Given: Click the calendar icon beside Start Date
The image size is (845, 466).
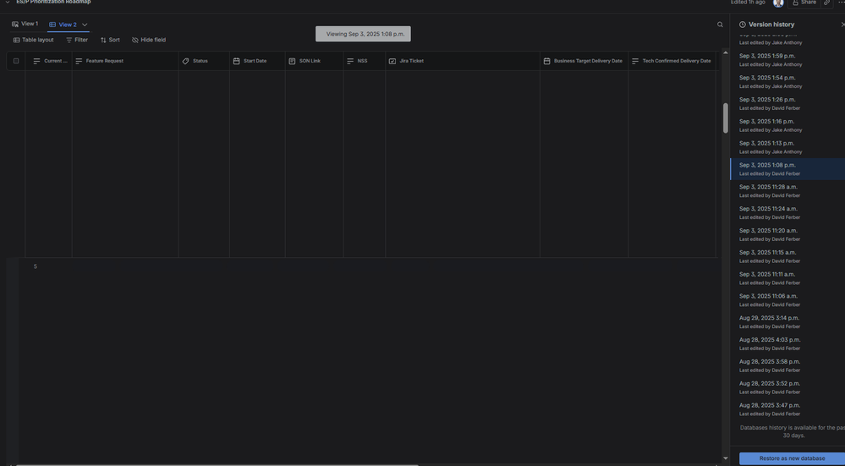Looking at the screenshot, I should coord(236,61).
